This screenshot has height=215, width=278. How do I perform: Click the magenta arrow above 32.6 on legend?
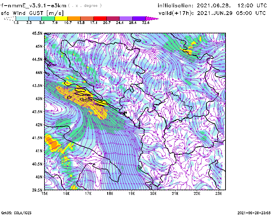point(152,18)
